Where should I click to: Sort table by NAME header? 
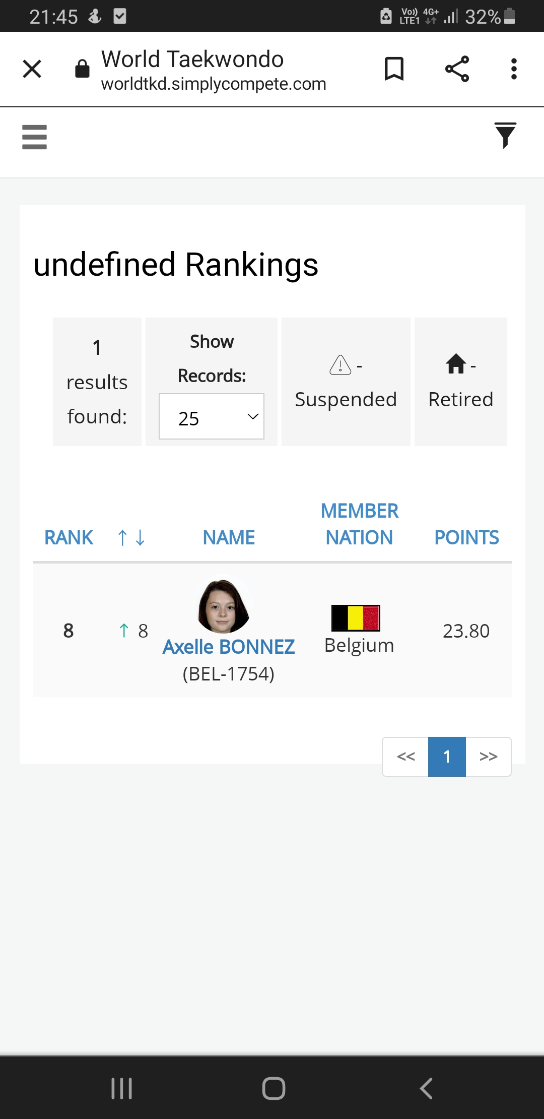pos(229,537)
